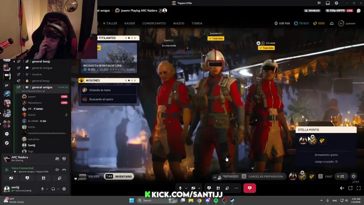Open Discord help question mark icon
This screenshot has height=205, width=364.
[x=337, y=3]
